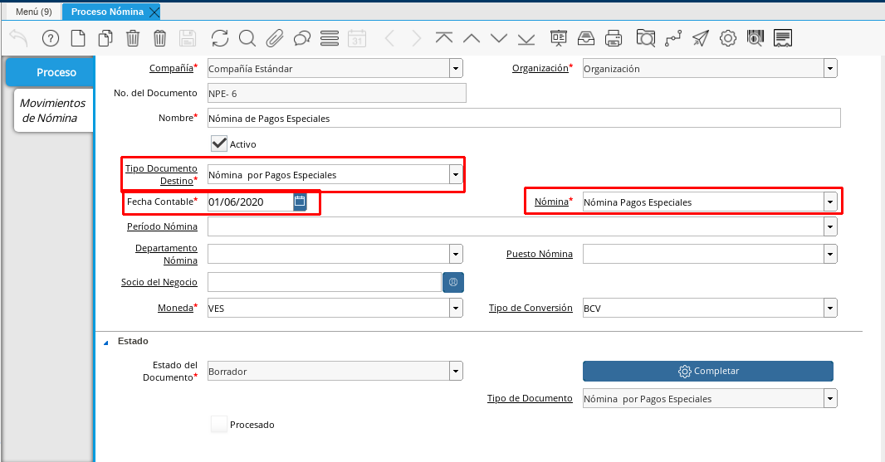The width and height of the screenshot is (885, 462).
Task: Collapse the Estado section
Action: 105,341
